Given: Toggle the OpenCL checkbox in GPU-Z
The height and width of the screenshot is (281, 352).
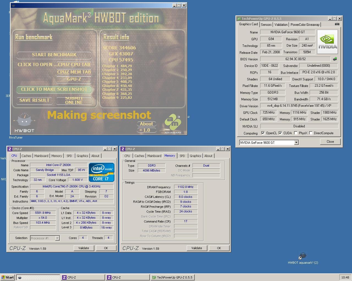Looking at the screenshot, I should 263,133.
